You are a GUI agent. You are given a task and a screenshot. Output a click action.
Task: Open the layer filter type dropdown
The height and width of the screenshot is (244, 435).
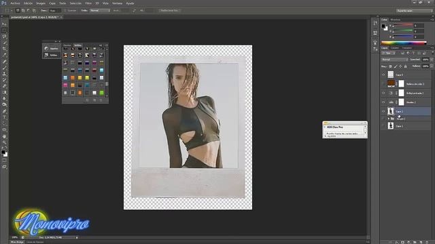pyautogui.click(x=389, y=53)
